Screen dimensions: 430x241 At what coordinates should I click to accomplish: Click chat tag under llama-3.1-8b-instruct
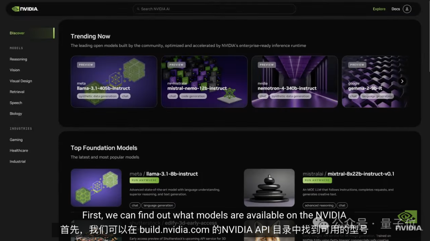point(135,205)
